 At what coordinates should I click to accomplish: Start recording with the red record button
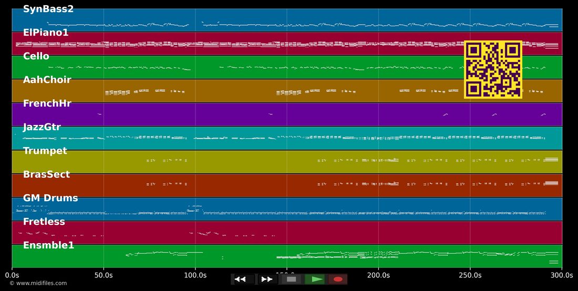(x=338, y=279)
